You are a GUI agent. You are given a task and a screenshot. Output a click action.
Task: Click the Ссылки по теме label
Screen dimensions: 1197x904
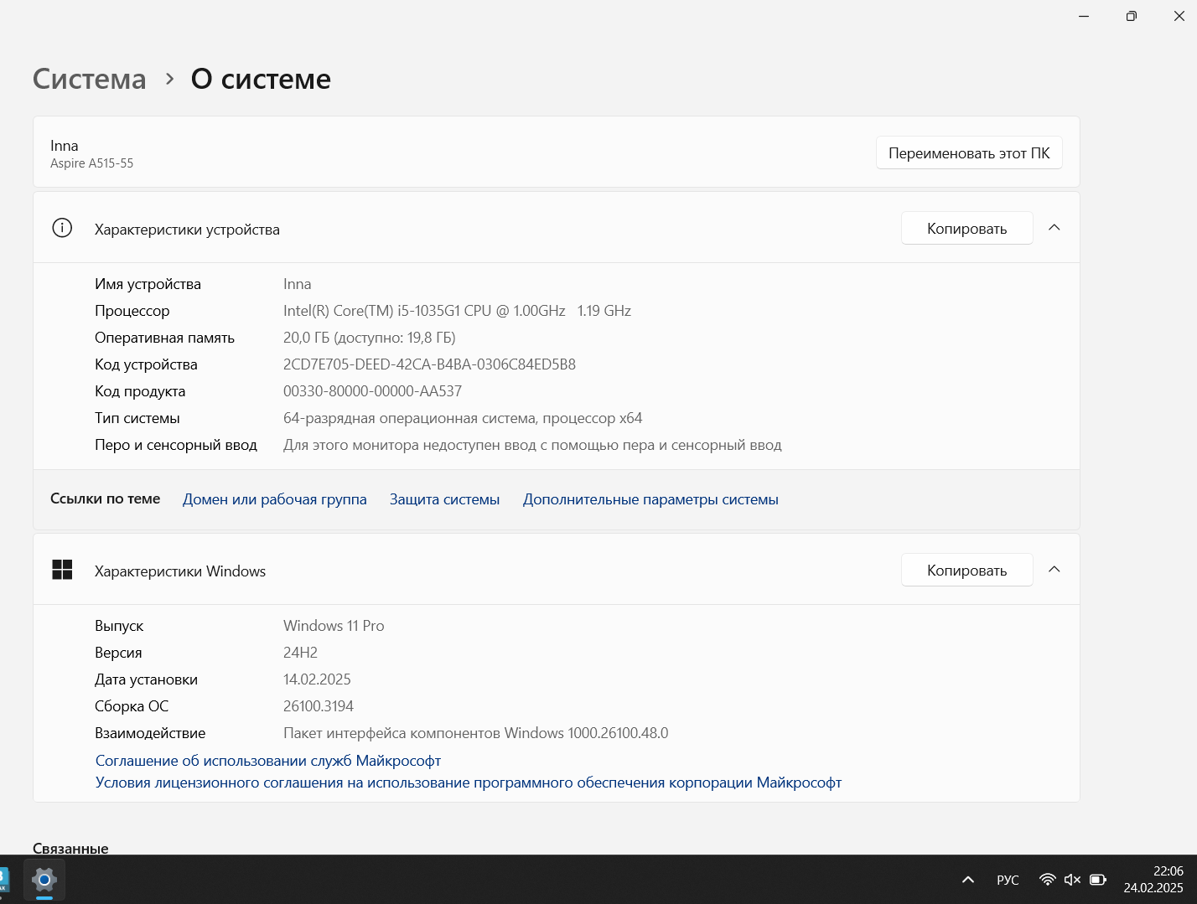(105, 498)
